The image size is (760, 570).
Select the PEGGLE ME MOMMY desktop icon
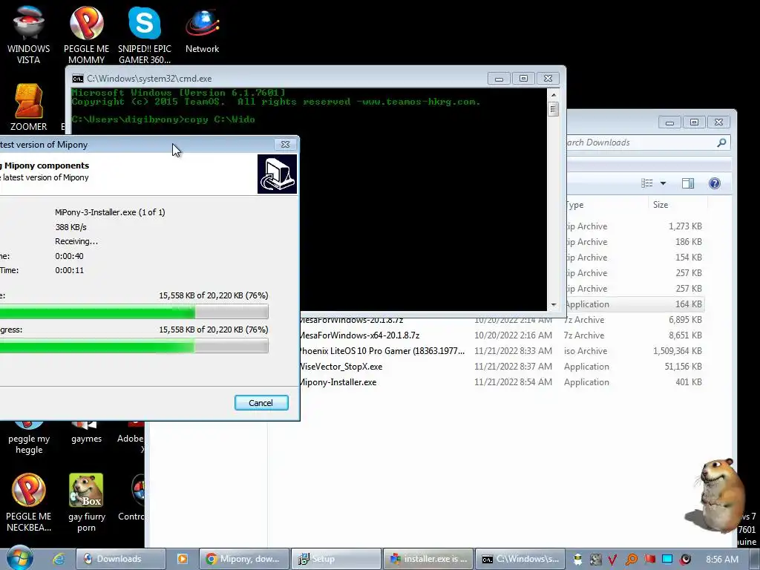[x=86, y=34]
